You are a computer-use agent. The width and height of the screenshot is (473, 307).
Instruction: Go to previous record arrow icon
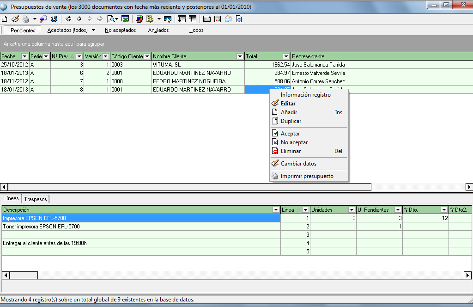click(79, 19)
